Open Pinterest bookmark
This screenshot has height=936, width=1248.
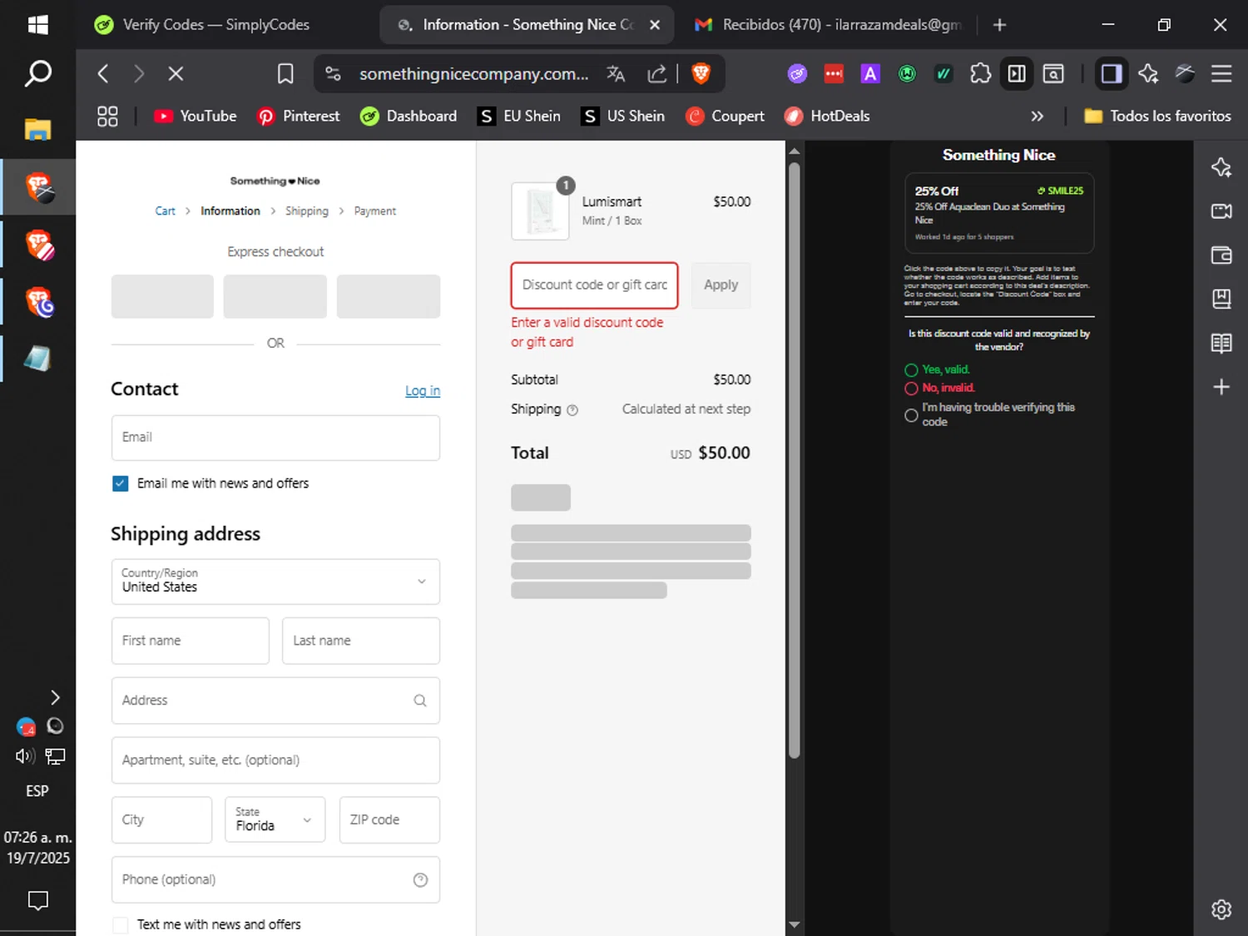[x=299, y=116]
